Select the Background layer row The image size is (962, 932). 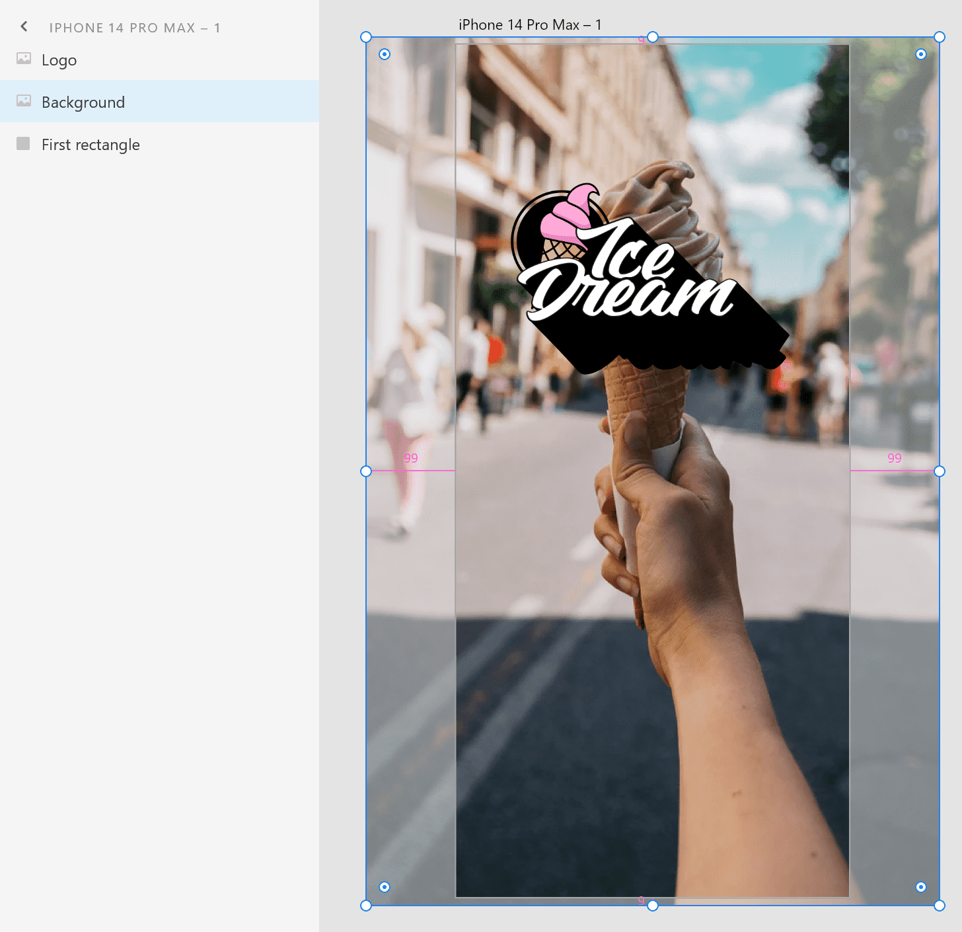(x=159, y=102)
